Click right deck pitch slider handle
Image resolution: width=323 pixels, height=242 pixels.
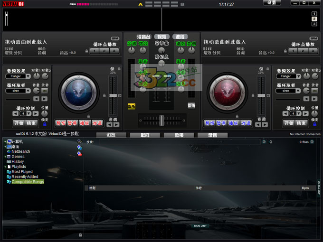(261, 96)
